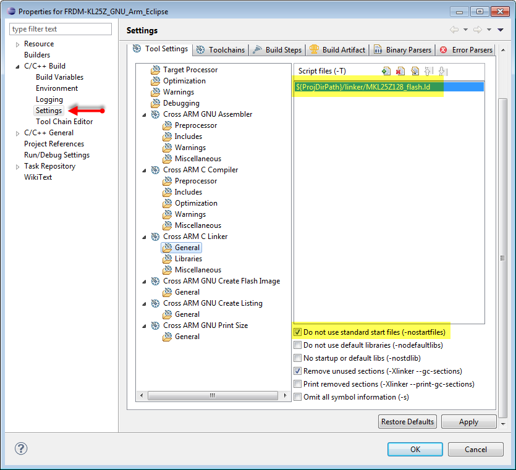Click the 'type filter text' search field

(x=61, y=29)
